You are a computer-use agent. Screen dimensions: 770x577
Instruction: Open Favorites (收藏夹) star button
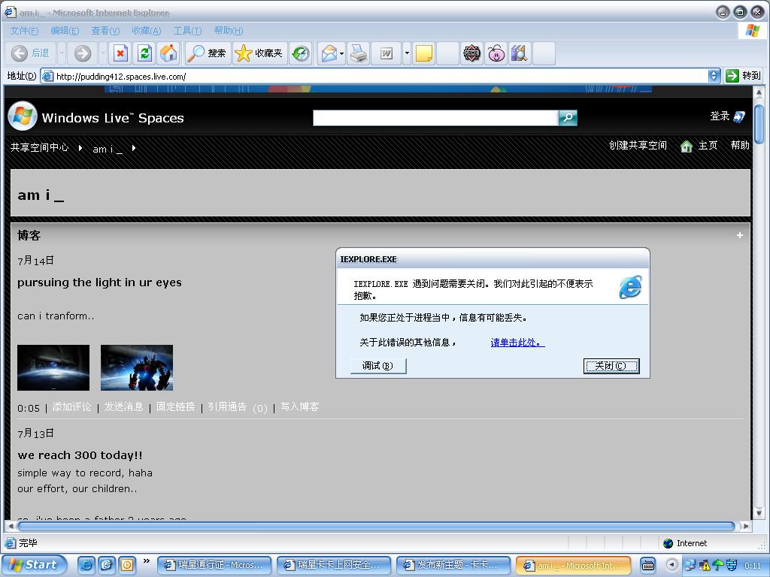pyautogui.click(x=259, y=53)
